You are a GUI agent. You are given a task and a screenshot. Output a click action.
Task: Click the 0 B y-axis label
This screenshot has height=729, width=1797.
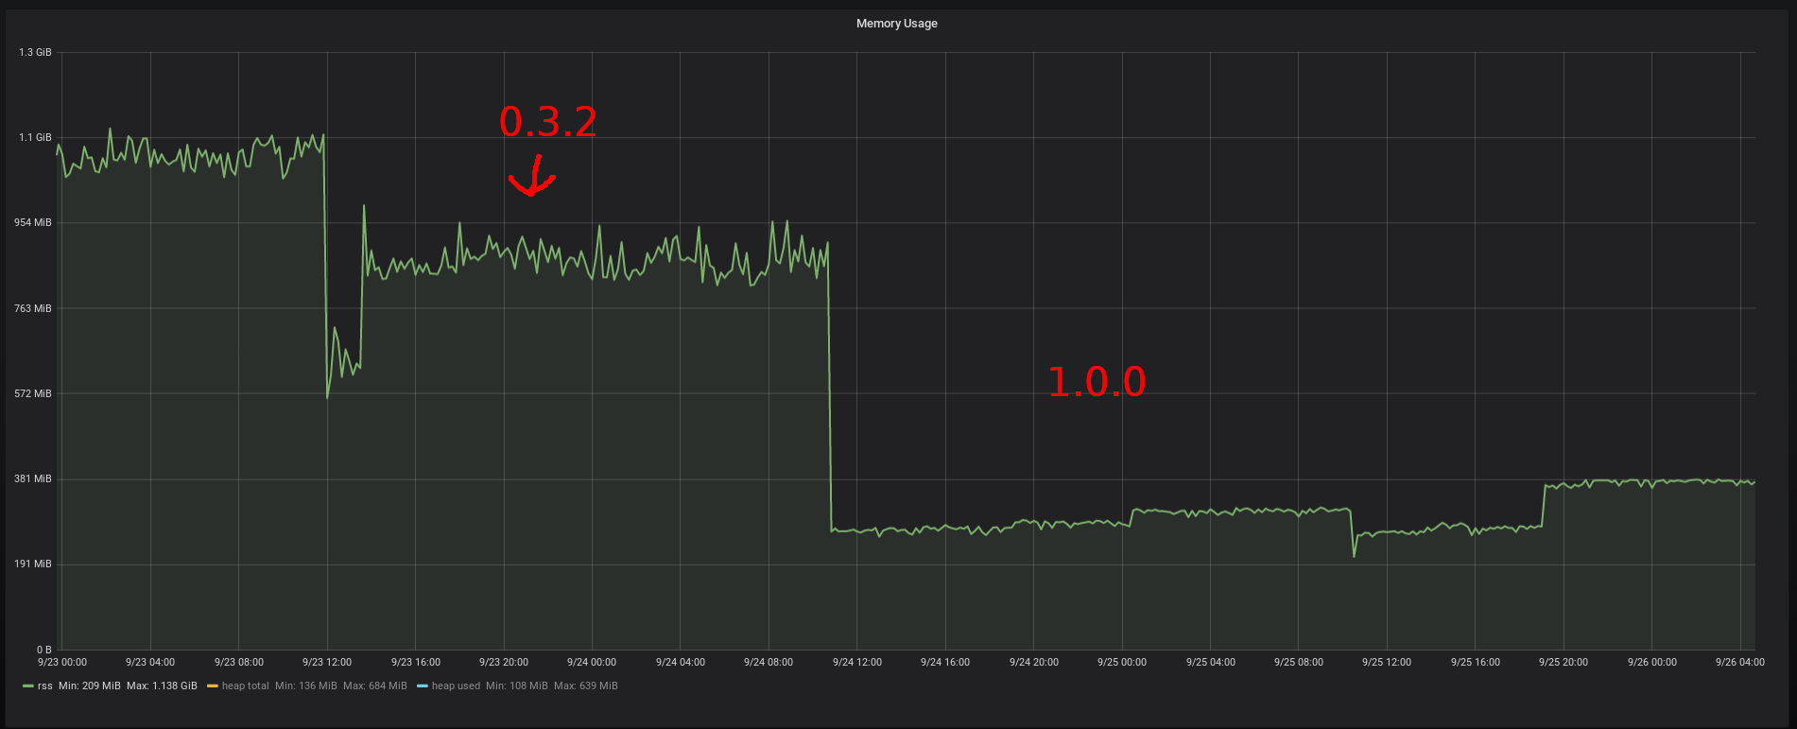tap(43, 650)
